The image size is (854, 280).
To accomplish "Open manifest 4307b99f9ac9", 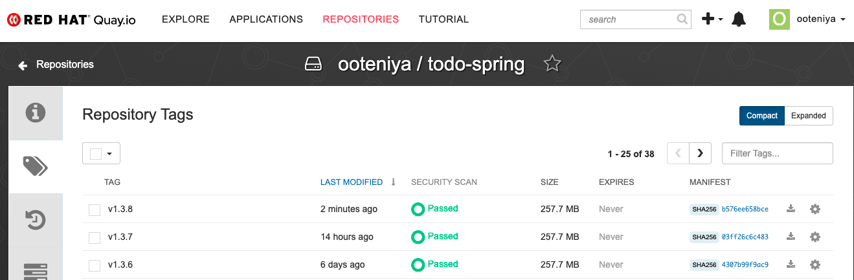I will 745,264.
